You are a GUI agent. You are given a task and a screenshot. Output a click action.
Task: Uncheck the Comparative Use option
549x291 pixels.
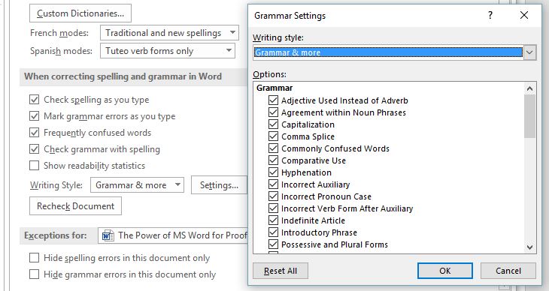273,160
